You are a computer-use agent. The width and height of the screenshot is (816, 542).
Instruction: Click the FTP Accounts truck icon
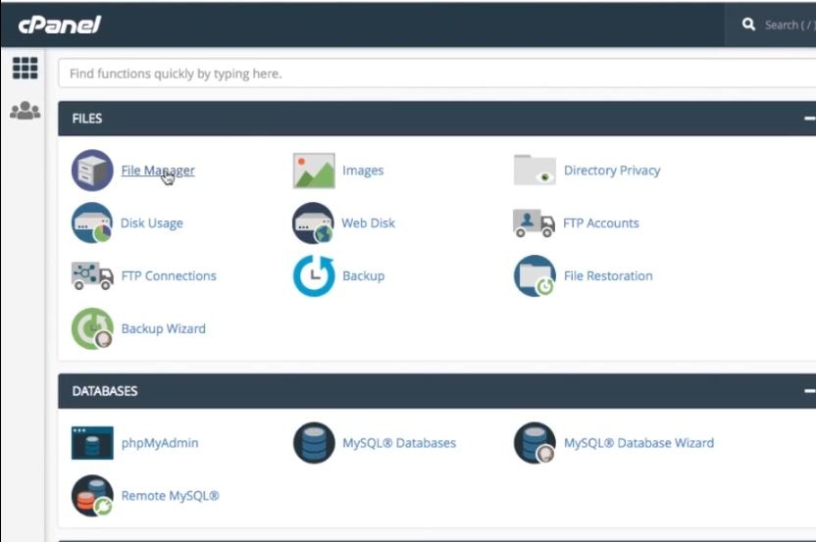(534, 223)
